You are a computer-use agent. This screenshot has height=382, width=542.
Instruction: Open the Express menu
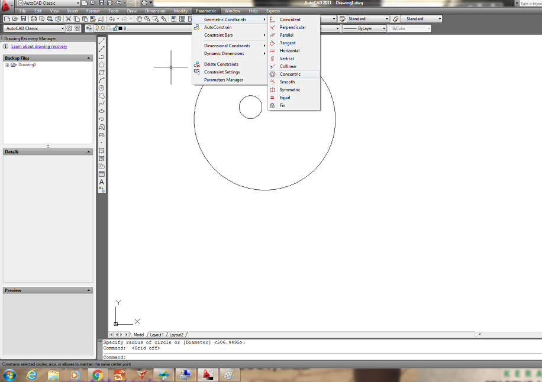(273, 11)
